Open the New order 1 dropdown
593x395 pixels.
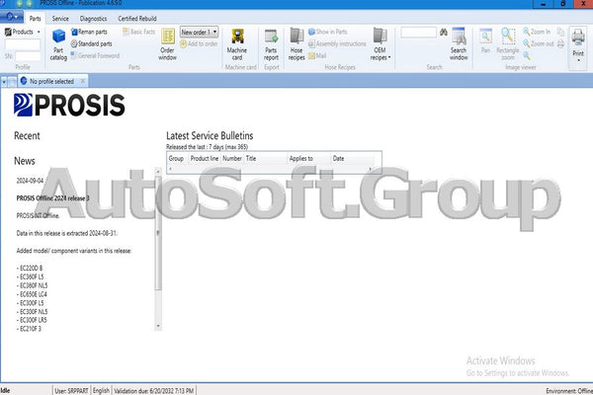(199, 33)
